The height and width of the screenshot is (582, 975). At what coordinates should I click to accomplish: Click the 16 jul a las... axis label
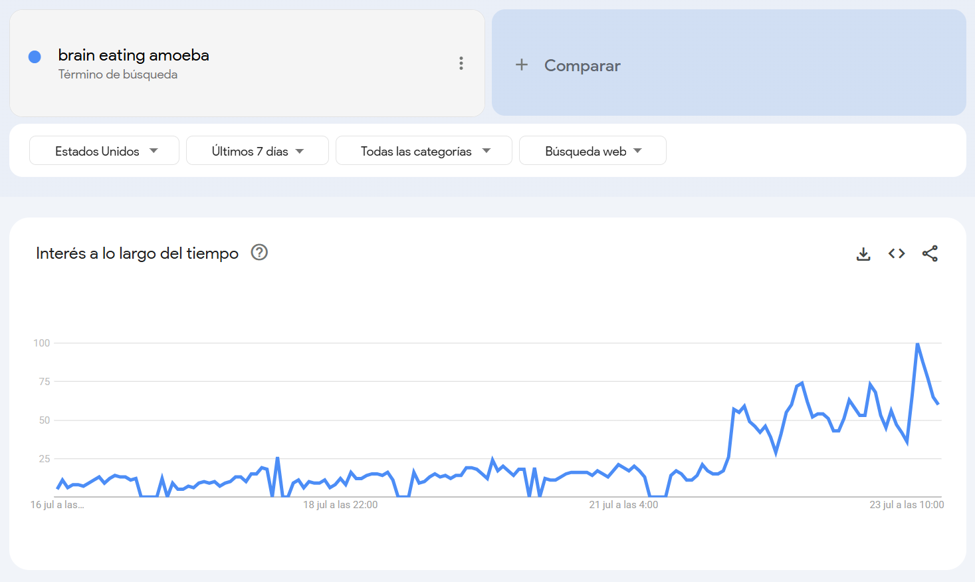tap(57, 505)
